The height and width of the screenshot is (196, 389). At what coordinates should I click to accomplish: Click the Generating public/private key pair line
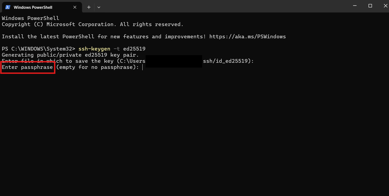[70, 55]
